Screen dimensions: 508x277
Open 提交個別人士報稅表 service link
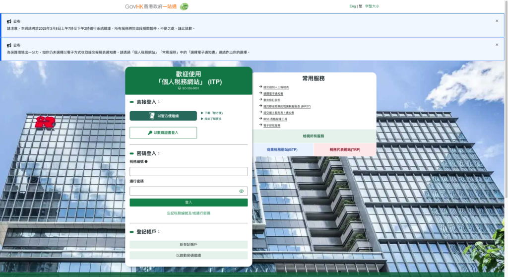[x=276, y=87]
